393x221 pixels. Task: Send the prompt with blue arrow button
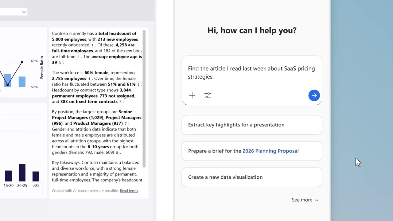314,95
